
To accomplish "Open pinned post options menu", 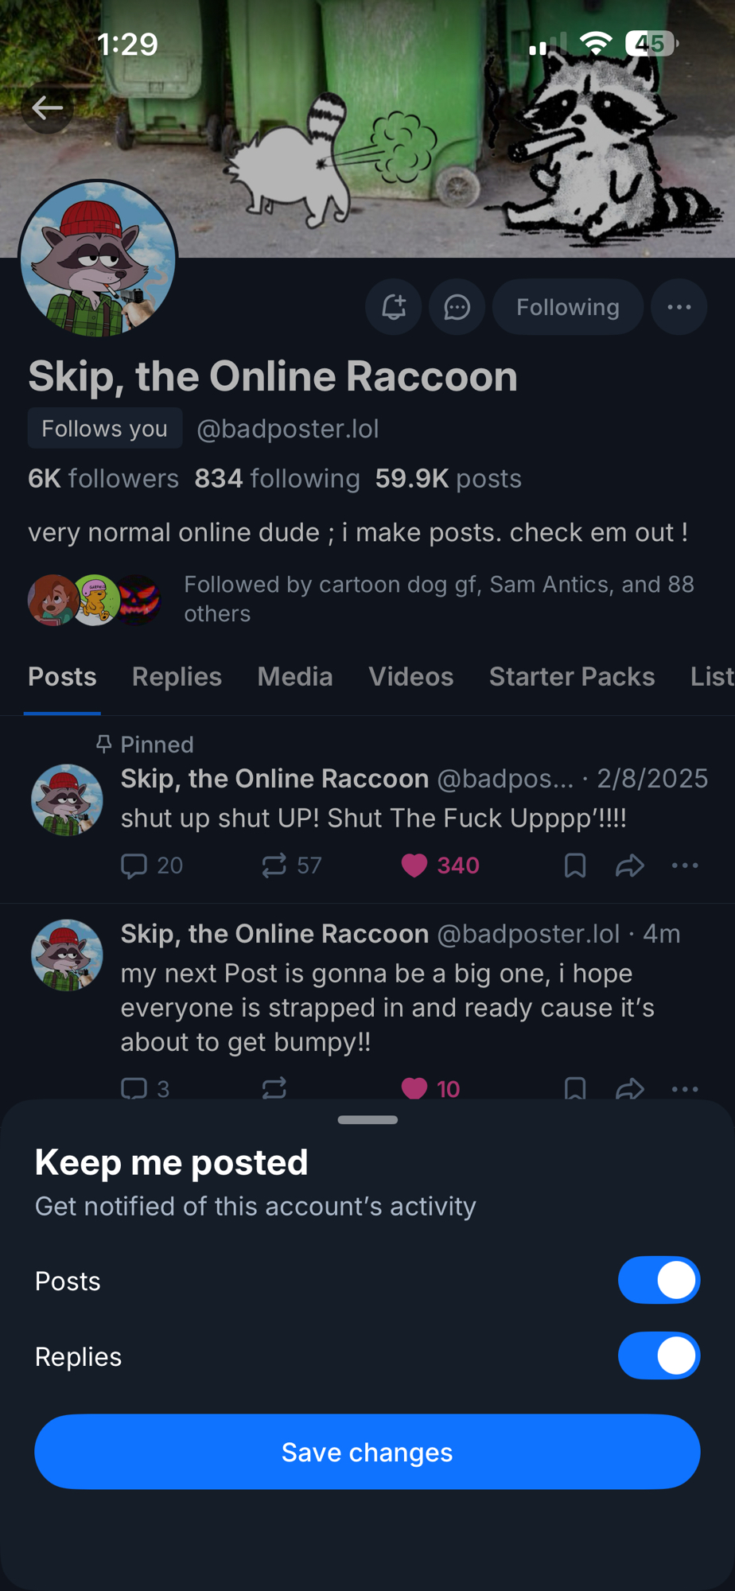I will coord(685,866).
